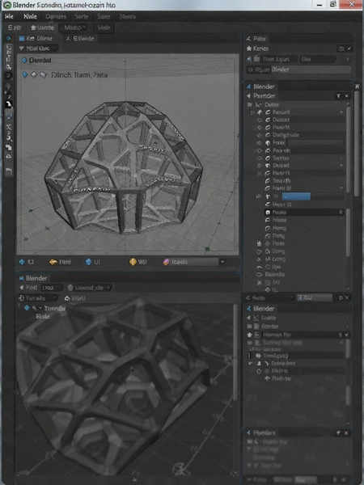Screen dimensions: 364x485
Task: Collapse the 'Pernder' panel with the left triangle
Action: point(248,95)
